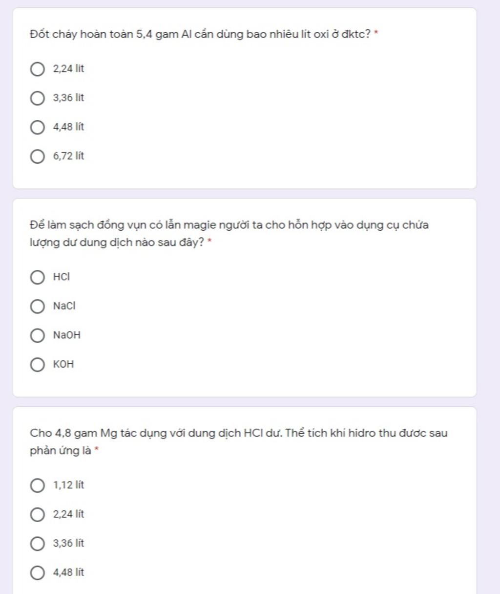500x594 pixels.
Task: Select the 2,24 lít oxygen answer
Action: click(x=38, y=69)
